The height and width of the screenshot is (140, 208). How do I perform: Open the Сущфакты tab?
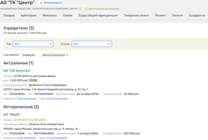[197, 15]
